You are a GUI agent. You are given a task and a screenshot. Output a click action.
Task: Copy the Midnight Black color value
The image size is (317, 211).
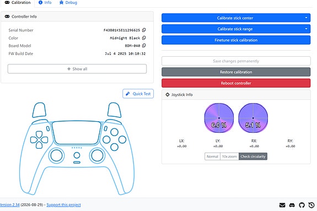pyautogui.click(x=144, y=38)
